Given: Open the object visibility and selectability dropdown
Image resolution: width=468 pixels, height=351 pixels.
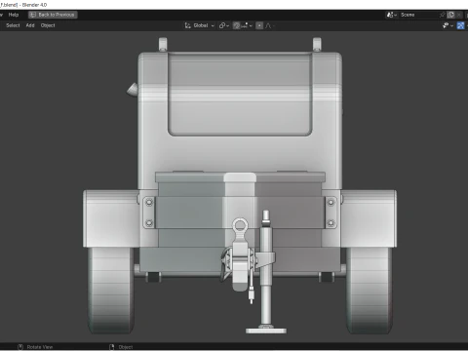Looking at the screenshot, I should [448, 25].
